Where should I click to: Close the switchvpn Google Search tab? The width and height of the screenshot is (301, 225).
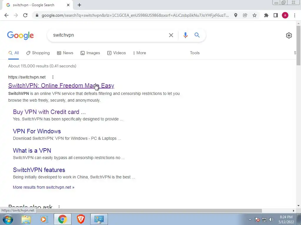pyautogui.click(x=68, y=5)
